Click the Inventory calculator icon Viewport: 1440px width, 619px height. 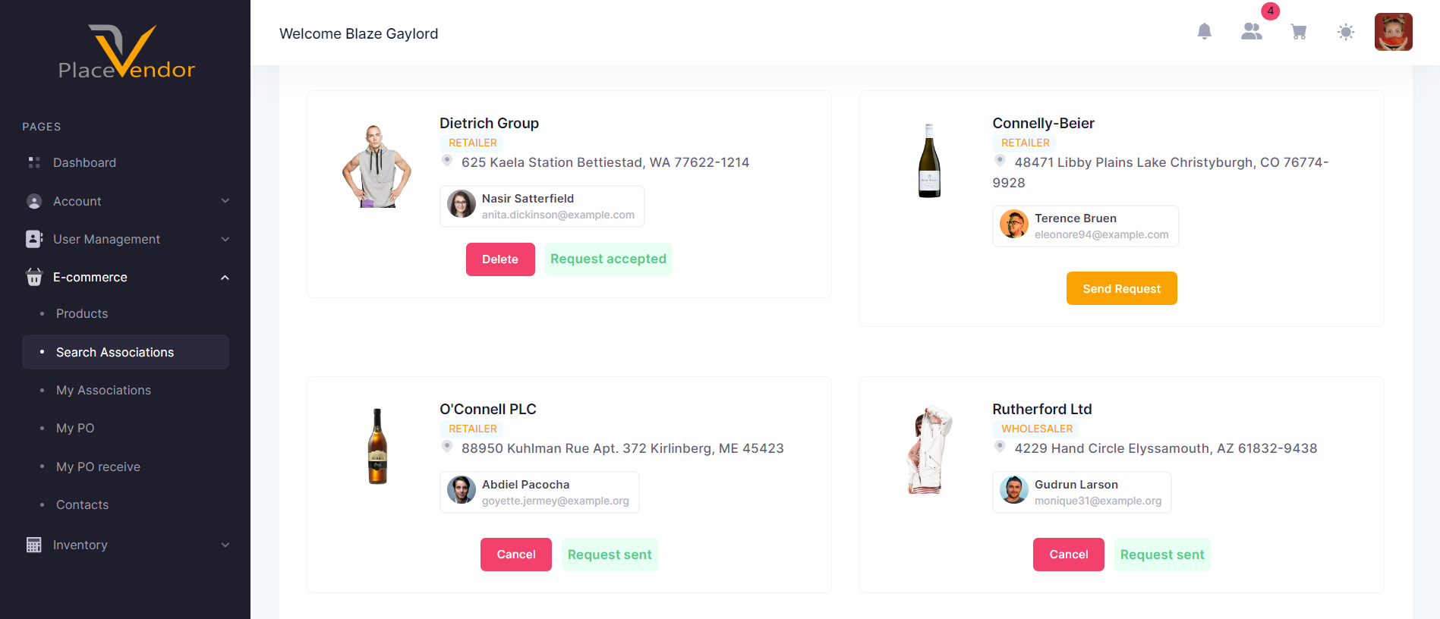point(34,545)
